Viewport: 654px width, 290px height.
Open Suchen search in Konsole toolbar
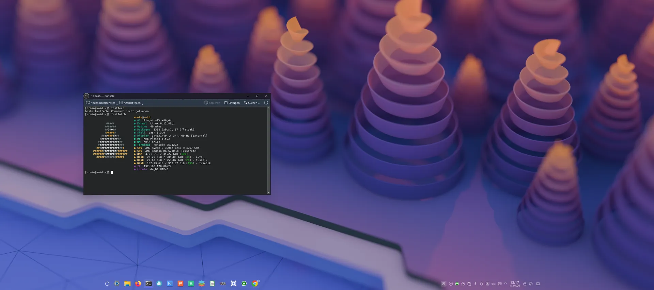(x=252, y=103)
